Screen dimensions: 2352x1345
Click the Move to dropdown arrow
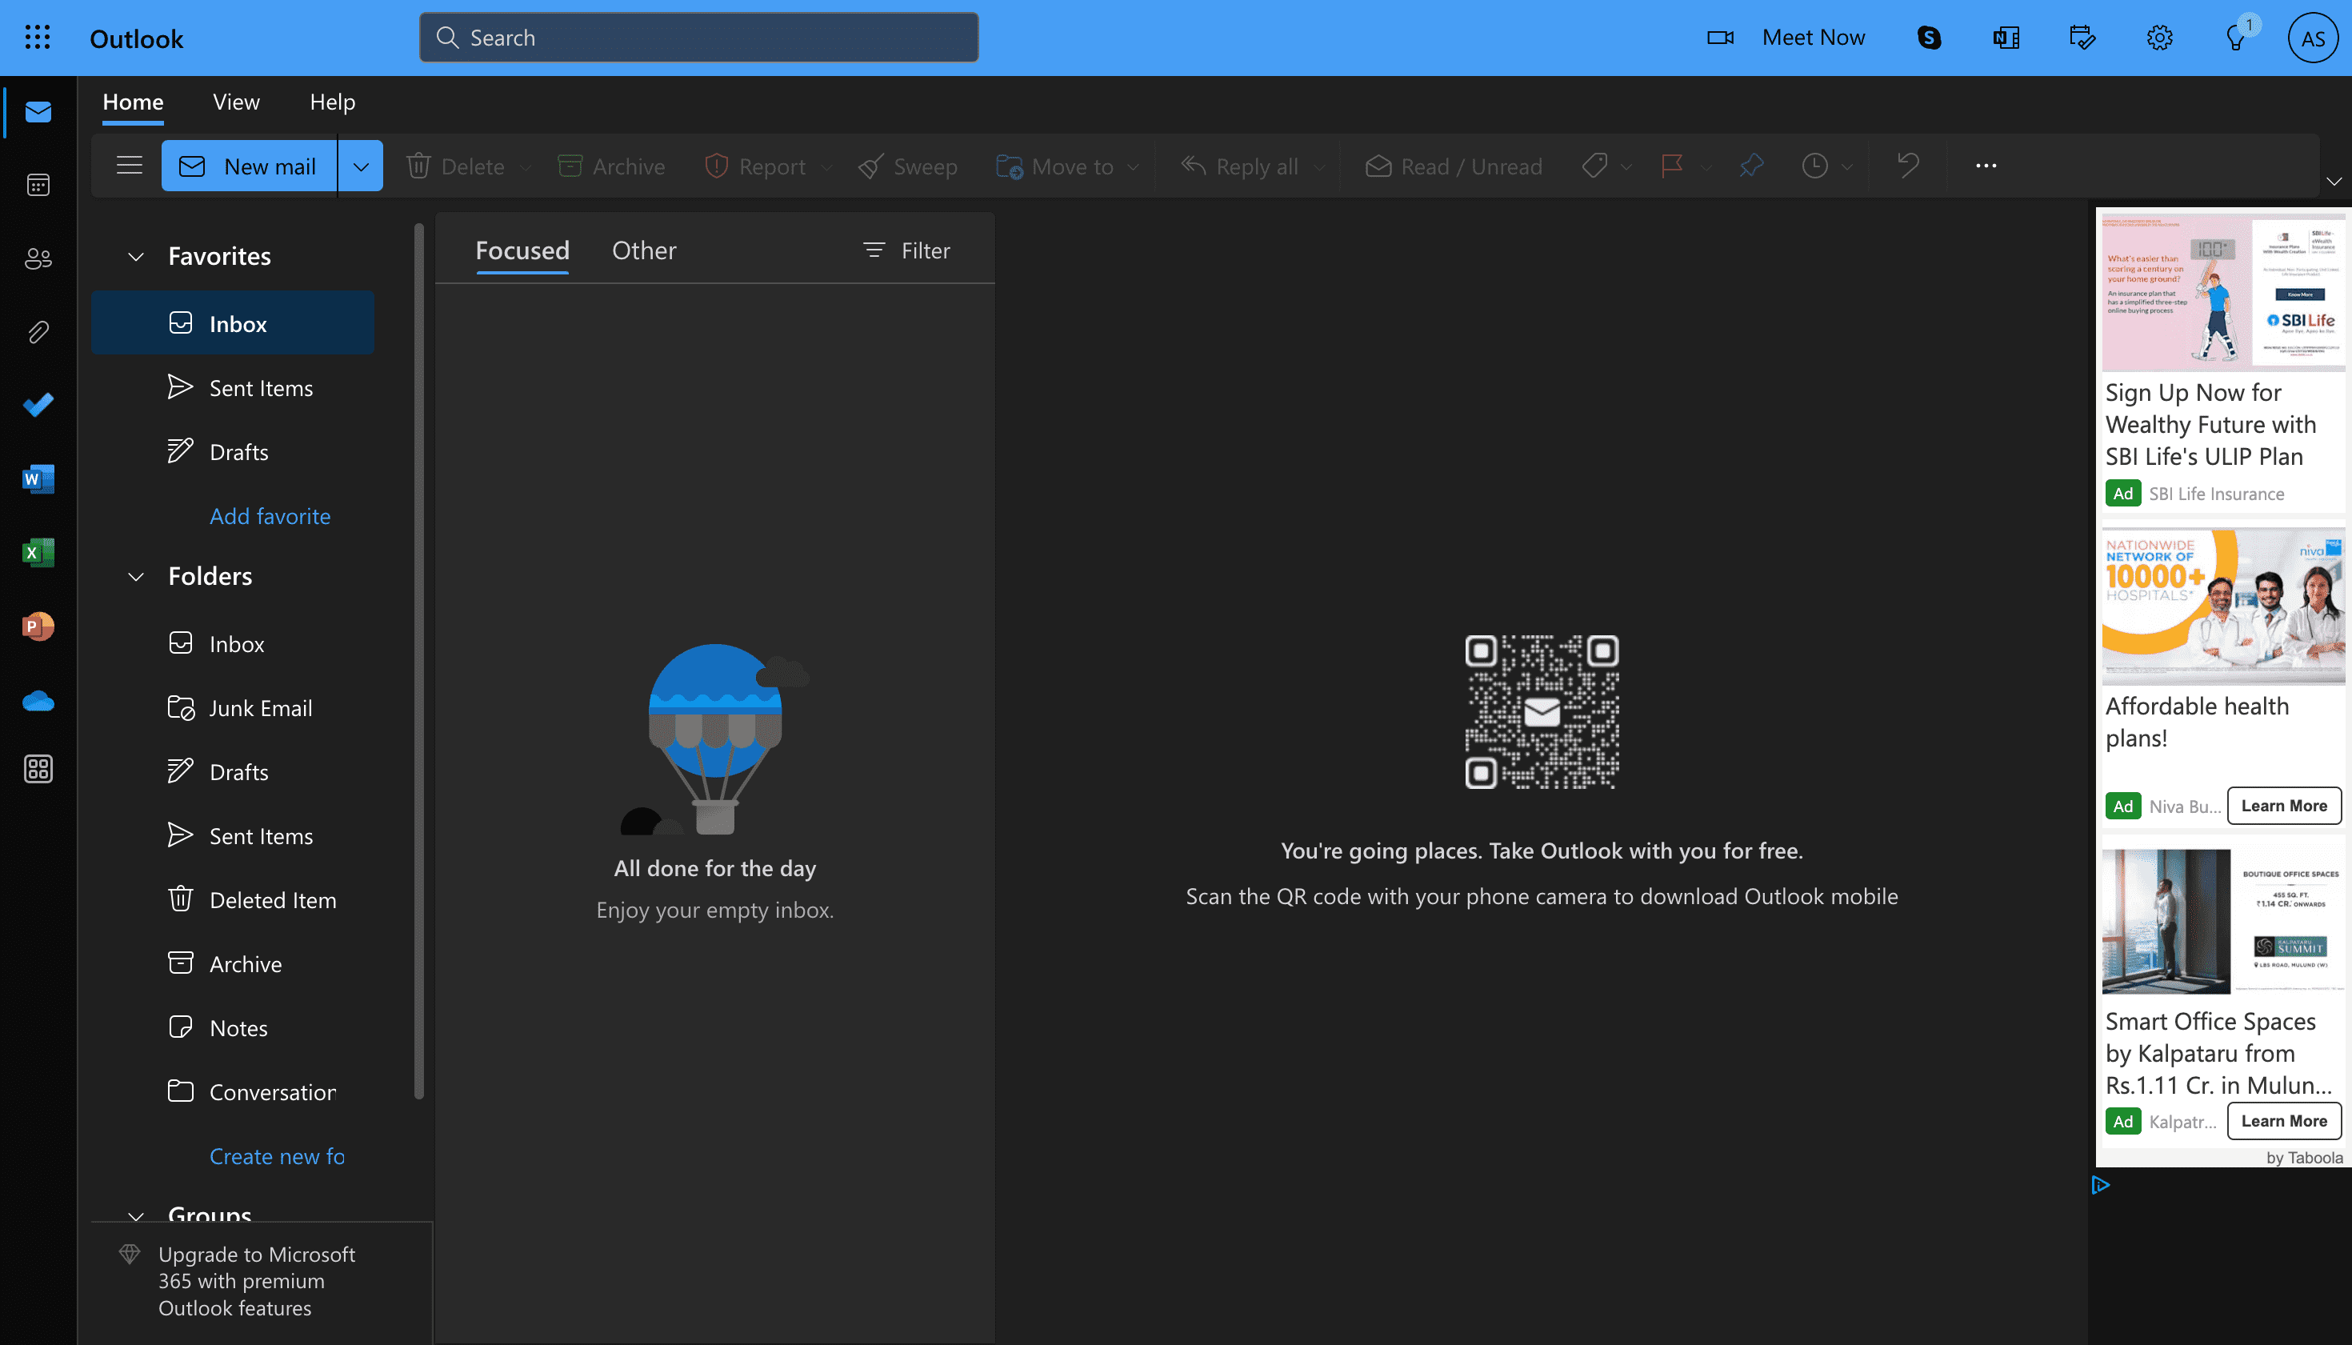tap(1136, 163)
